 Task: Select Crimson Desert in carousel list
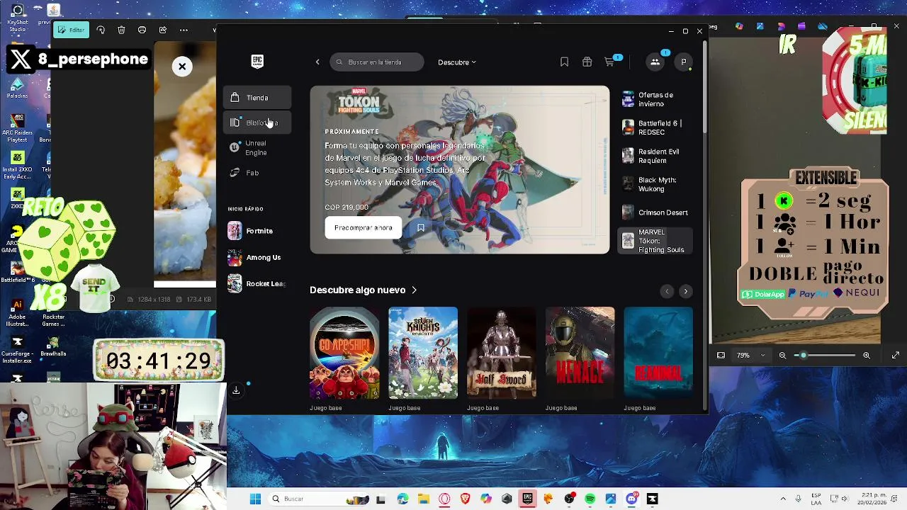(x=655, y=212)
